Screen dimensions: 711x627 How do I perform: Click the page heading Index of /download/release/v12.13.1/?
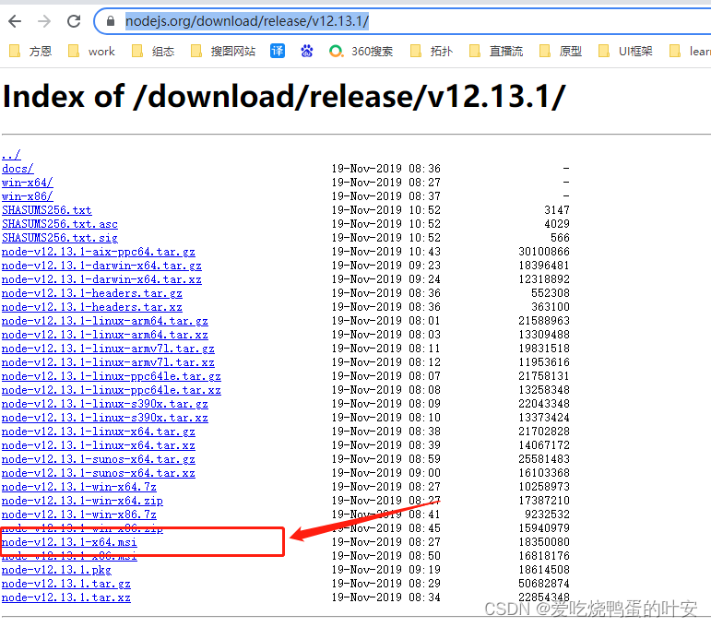[x=284, y=96]
